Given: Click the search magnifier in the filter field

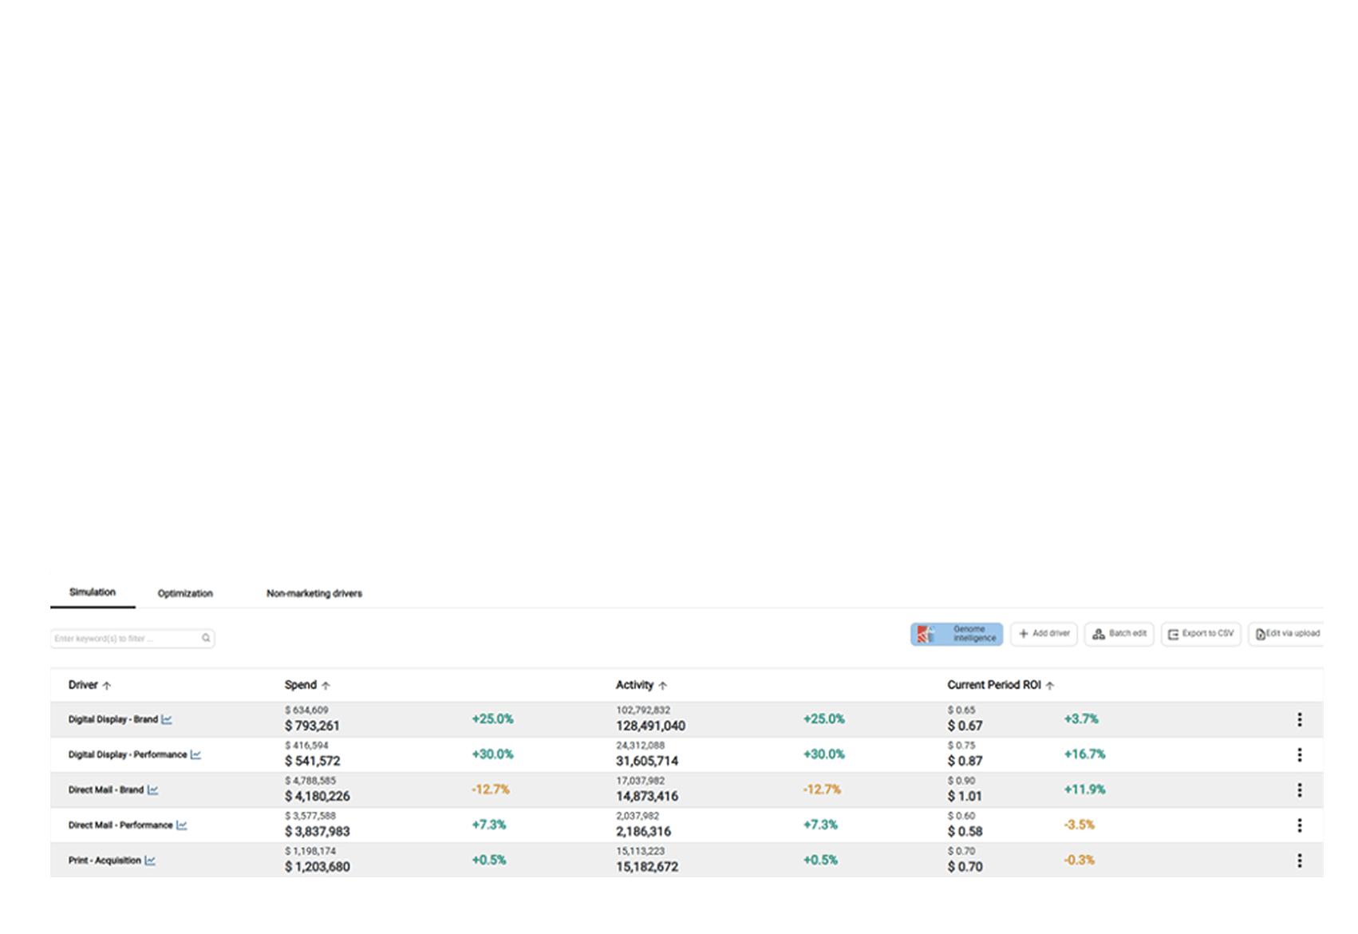Looking at the screenshot, I should [206, 638].
